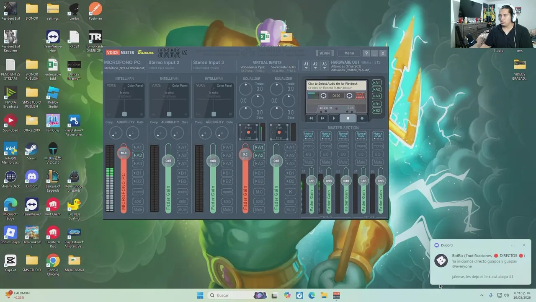Start cassette playback with the play button

tap(334, 118)
